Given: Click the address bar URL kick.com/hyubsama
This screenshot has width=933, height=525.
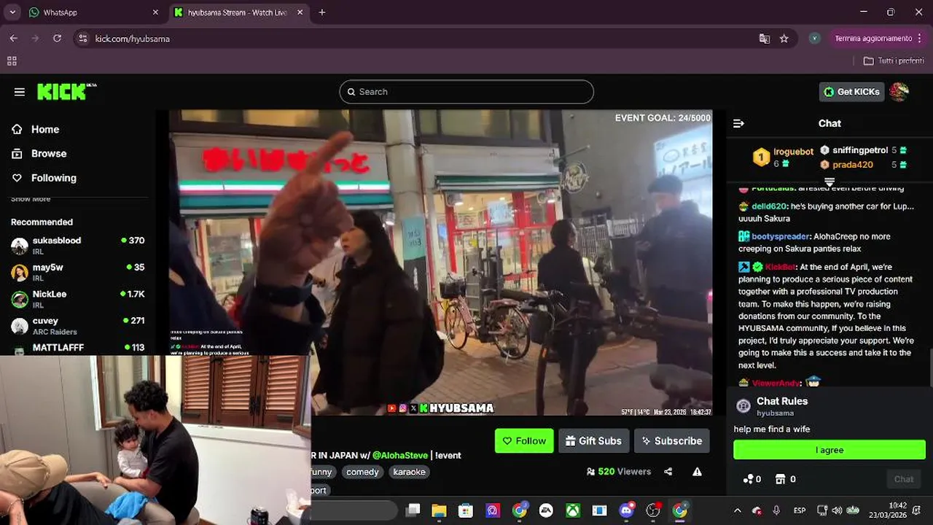Looking at the screenshot, I should [132, 39].
